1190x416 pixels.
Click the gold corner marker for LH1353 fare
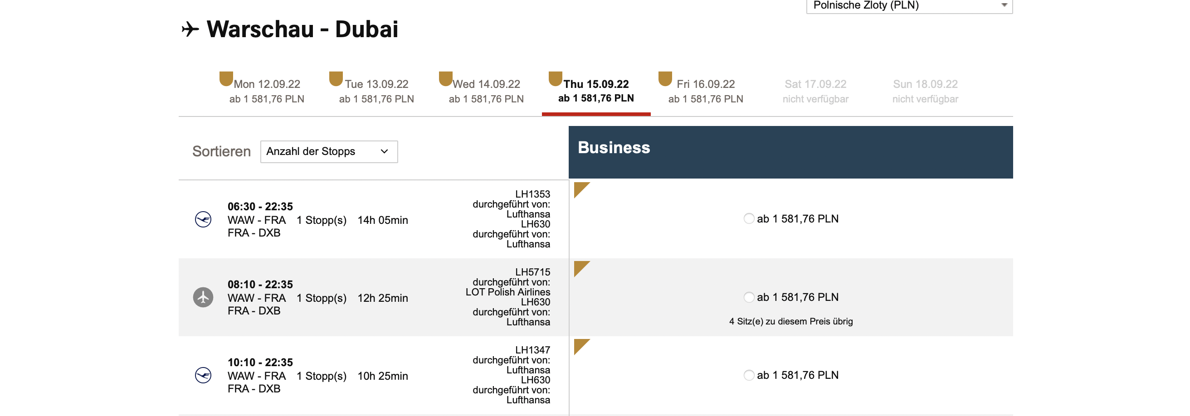click(580, 189)
